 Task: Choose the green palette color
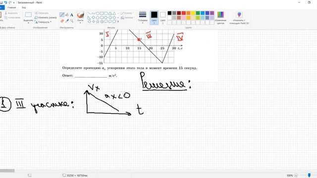click(198, 13)
